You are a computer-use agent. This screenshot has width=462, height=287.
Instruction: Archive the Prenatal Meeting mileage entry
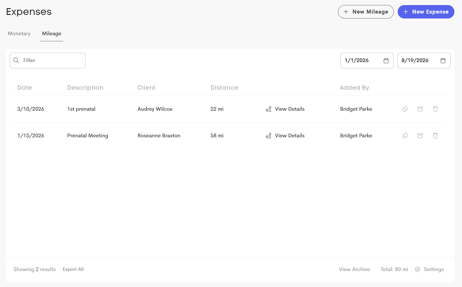[420, 136]
